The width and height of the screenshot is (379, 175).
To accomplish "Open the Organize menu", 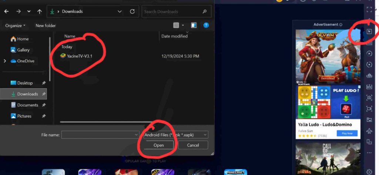I will pos(16,26).
